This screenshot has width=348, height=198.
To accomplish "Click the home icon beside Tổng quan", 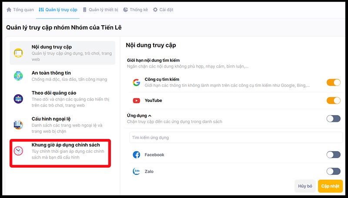I will tap(9, 10).
